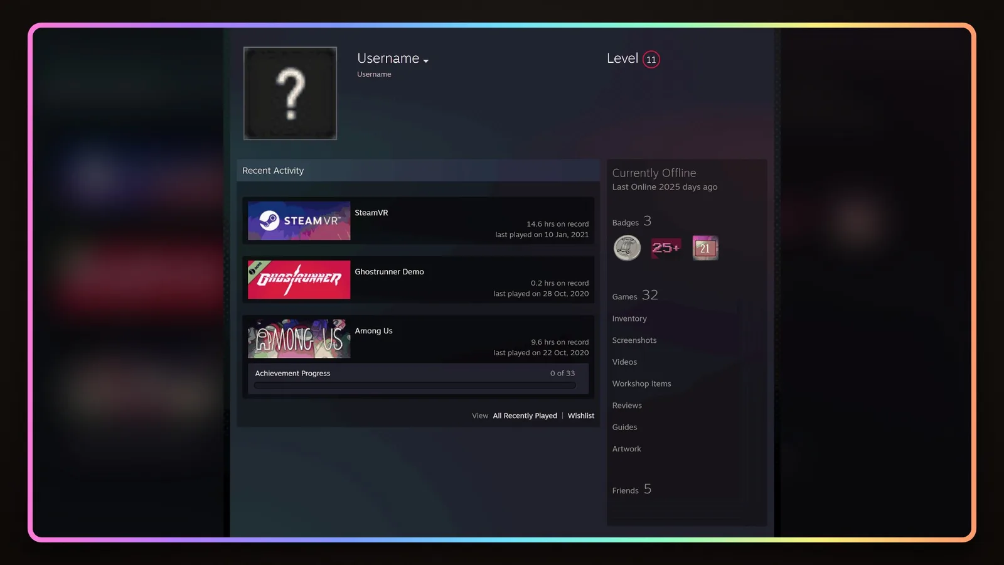The width and height of the screenshot is (1004, 565).
Task: Click the small Username subtitle text
Action: point(374,74)
